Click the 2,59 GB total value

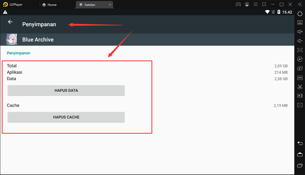click(281, 66)
